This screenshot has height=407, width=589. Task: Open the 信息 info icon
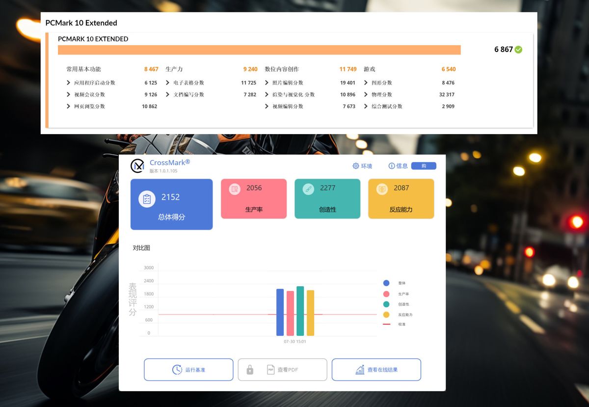tap(392, 166)
